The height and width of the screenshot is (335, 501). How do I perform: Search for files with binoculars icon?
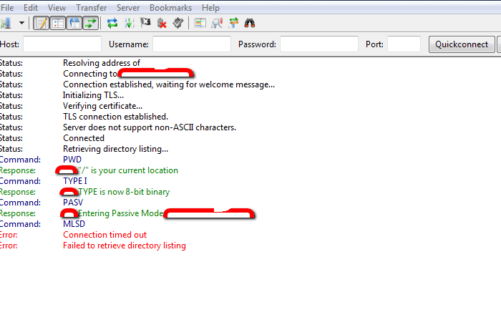pos(250,23)
